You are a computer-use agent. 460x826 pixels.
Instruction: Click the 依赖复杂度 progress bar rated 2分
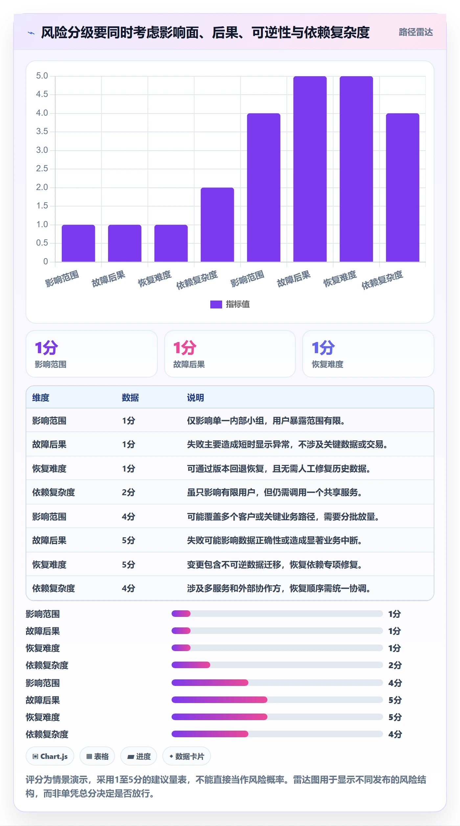pos(277,665)
